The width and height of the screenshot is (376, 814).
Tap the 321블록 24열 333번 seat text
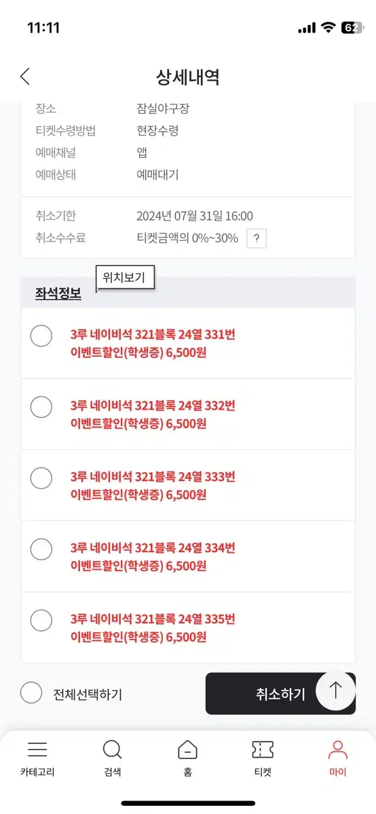185,477
